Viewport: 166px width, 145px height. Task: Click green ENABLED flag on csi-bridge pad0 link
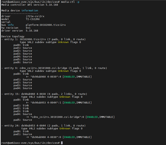pos(69,77)
